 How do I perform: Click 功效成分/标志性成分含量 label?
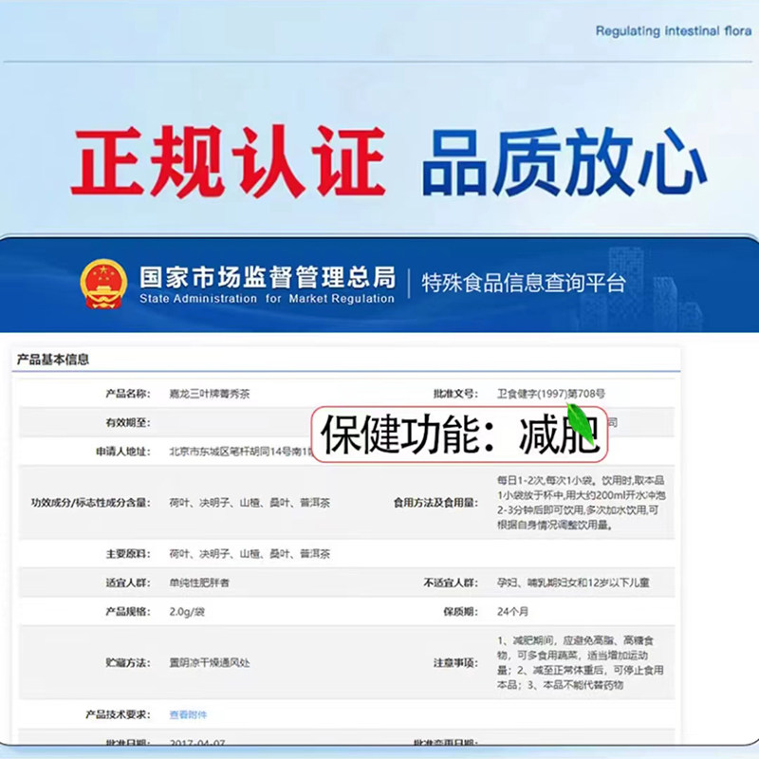pos(90,503)
